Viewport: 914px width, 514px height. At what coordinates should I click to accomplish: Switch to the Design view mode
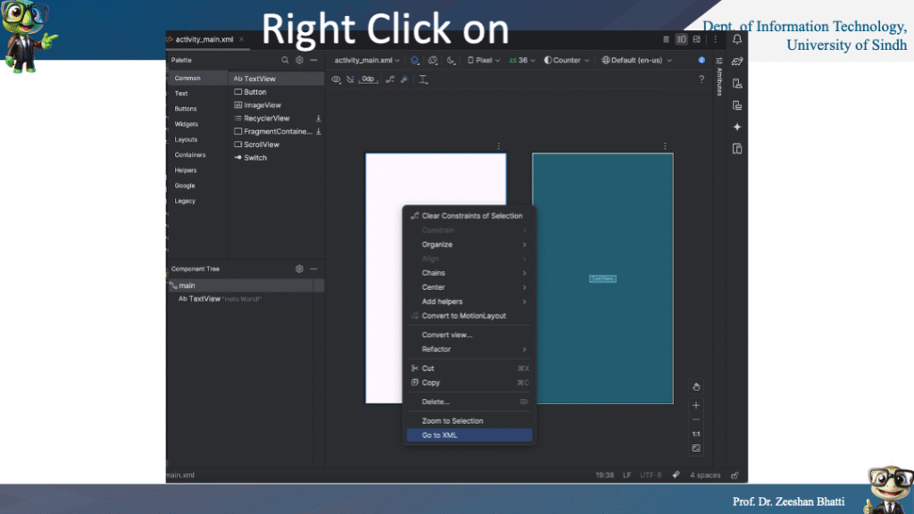point(696,39)
